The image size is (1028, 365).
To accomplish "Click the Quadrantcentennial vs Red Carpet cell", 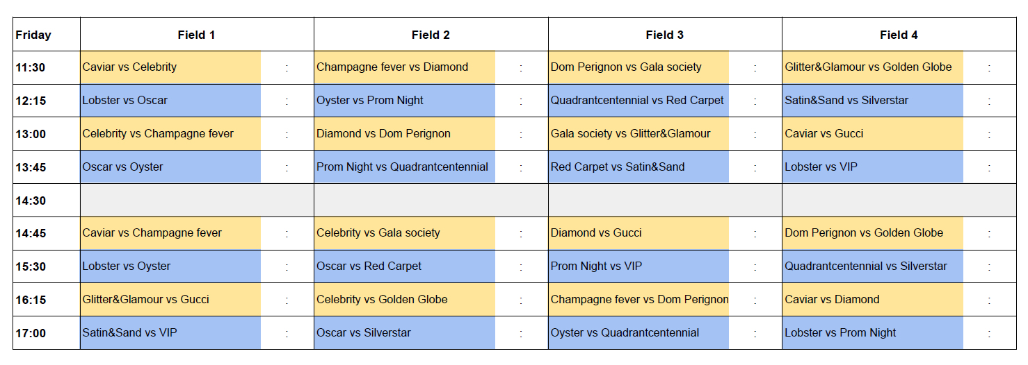I will click(x=638, y=101).
